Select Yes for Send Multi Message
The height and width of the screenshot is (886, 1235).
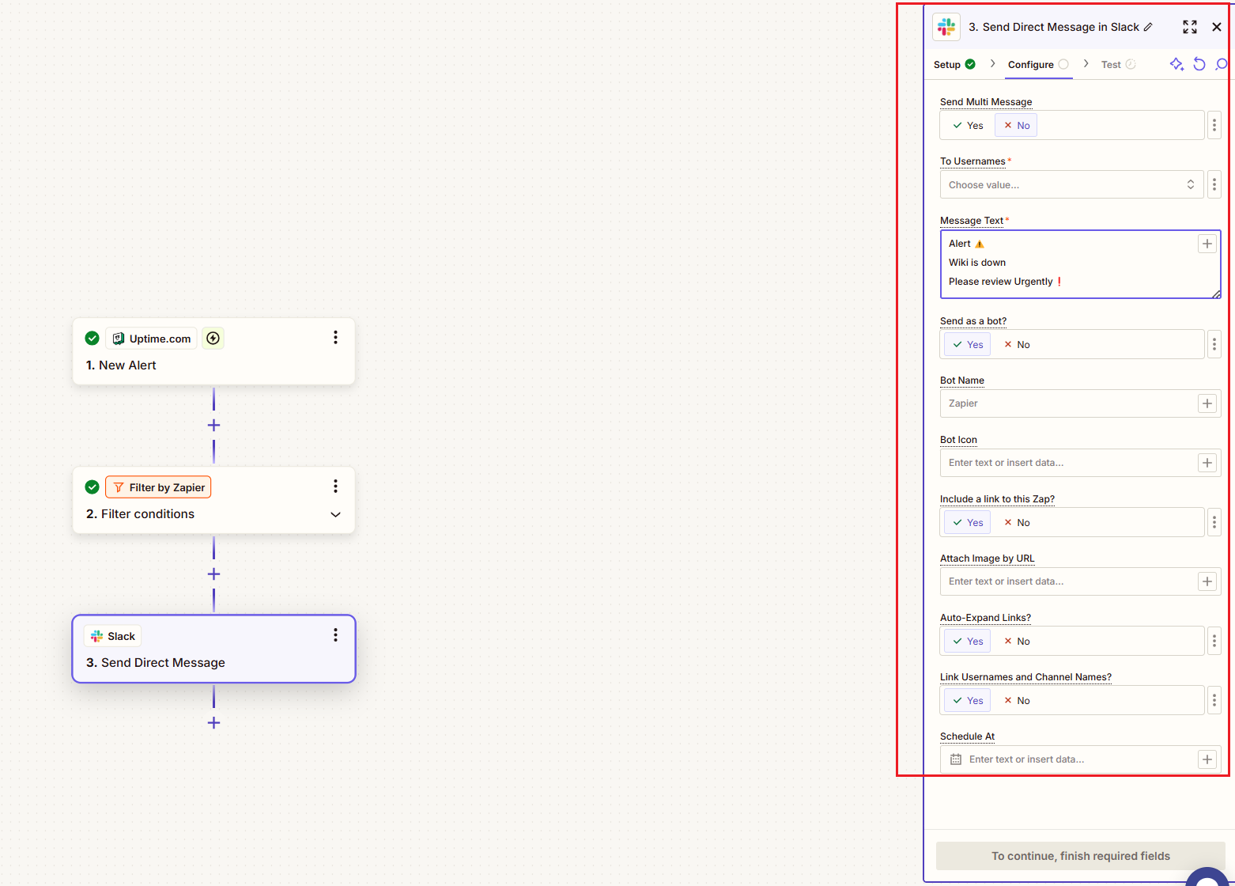click(968, 126)
